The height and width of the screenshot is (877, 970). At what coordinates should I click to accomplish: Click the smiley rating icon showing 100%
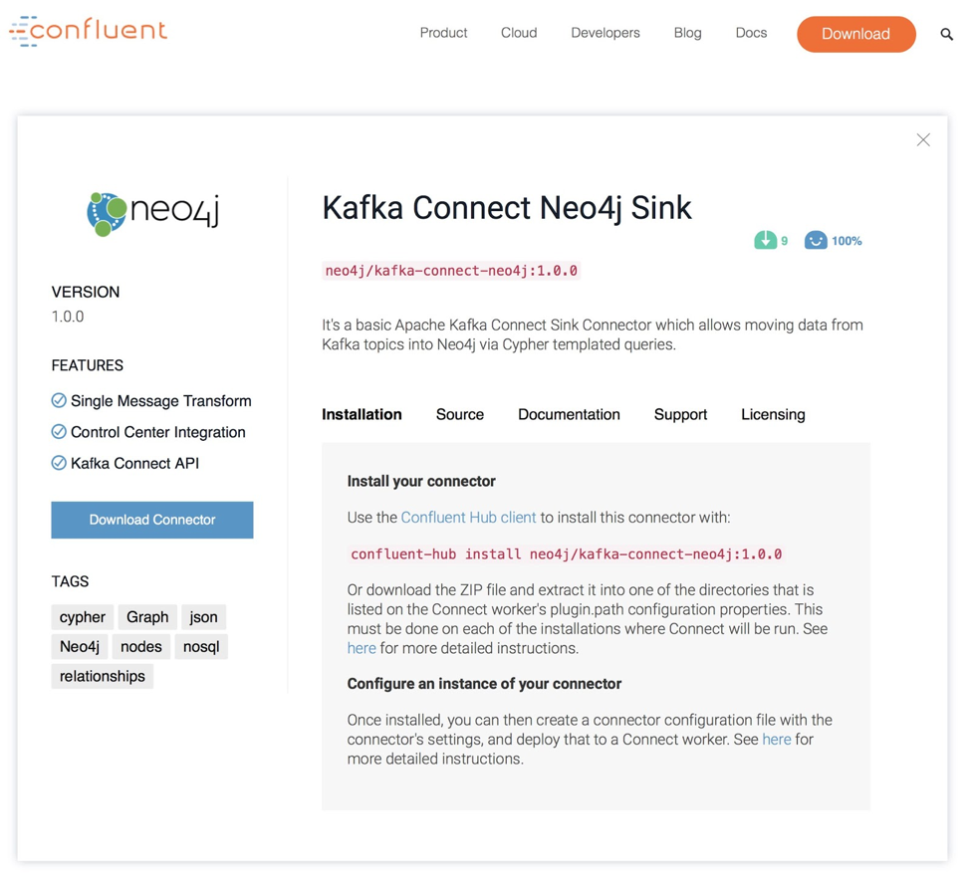tap(817, 240)
